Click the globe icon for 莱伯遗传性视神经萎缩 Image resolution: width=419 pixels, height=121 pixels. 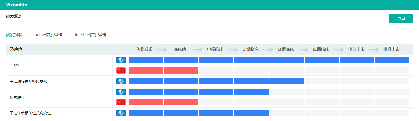121,81
